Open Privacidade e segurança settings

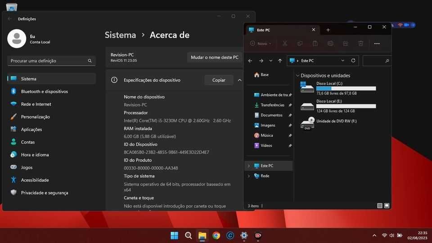51,193
